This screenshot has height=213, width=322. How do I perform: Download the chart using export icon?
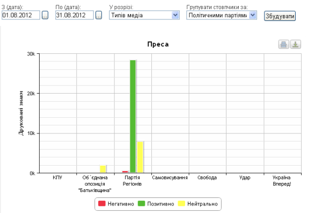coord(296,44)
